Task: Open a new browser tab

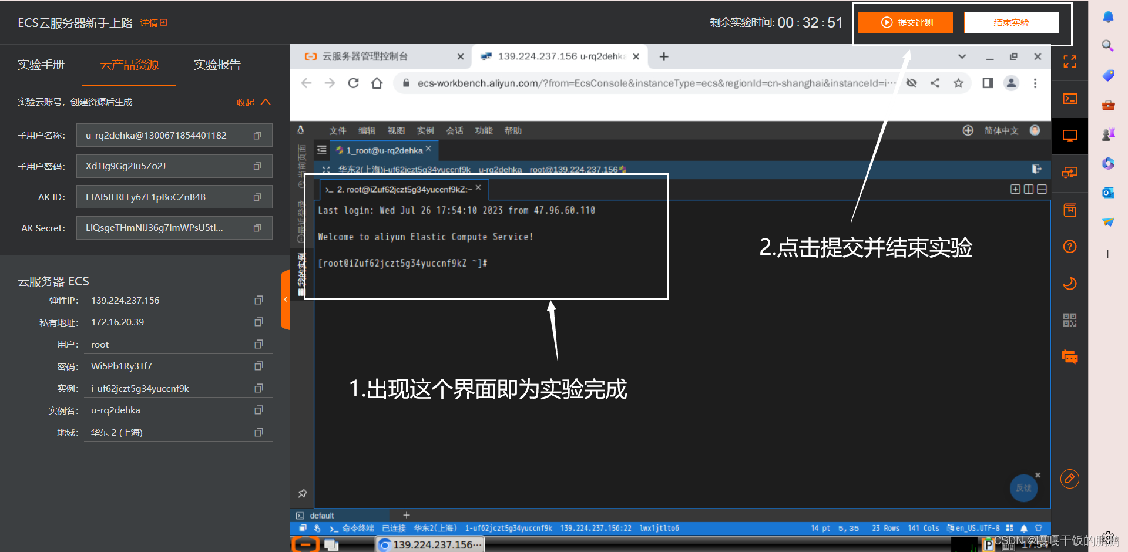Action: pos(664,56)
